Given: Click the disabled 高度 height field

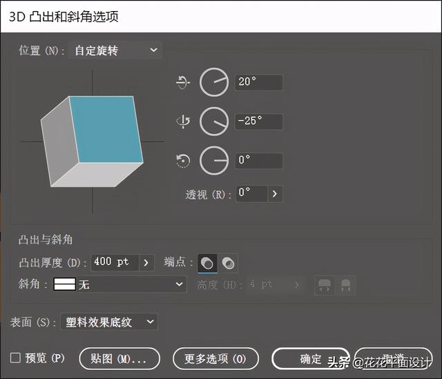Looking at the screenshot, I should click(x=268, y=285).
